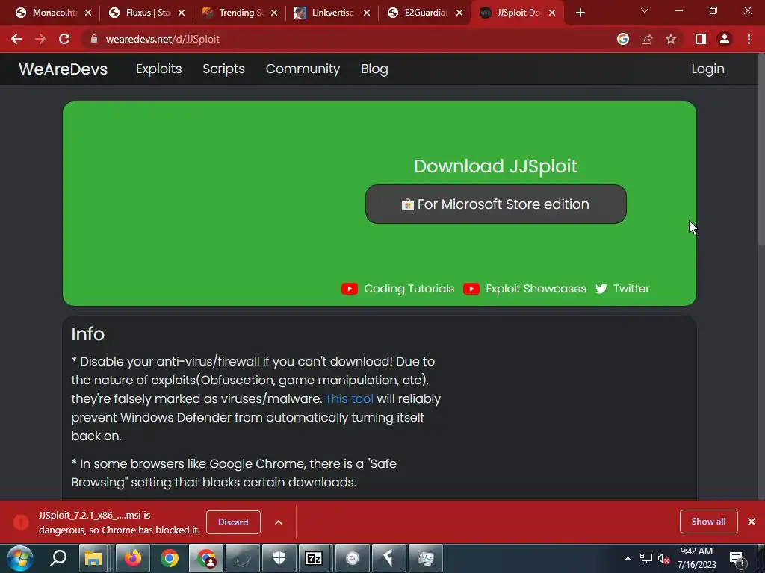Reload the wearedevs page
765x573 pixels.
[64, 39]
